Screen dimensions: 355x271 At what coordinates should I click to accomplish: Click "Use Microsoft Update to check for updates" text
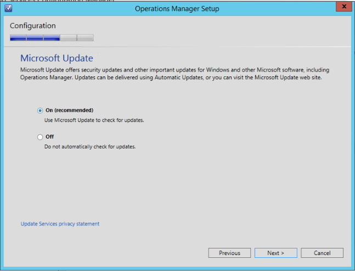[94, 120]
